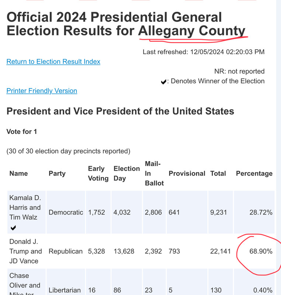Click the President and Vice President section heading

(x=120, y=111)
